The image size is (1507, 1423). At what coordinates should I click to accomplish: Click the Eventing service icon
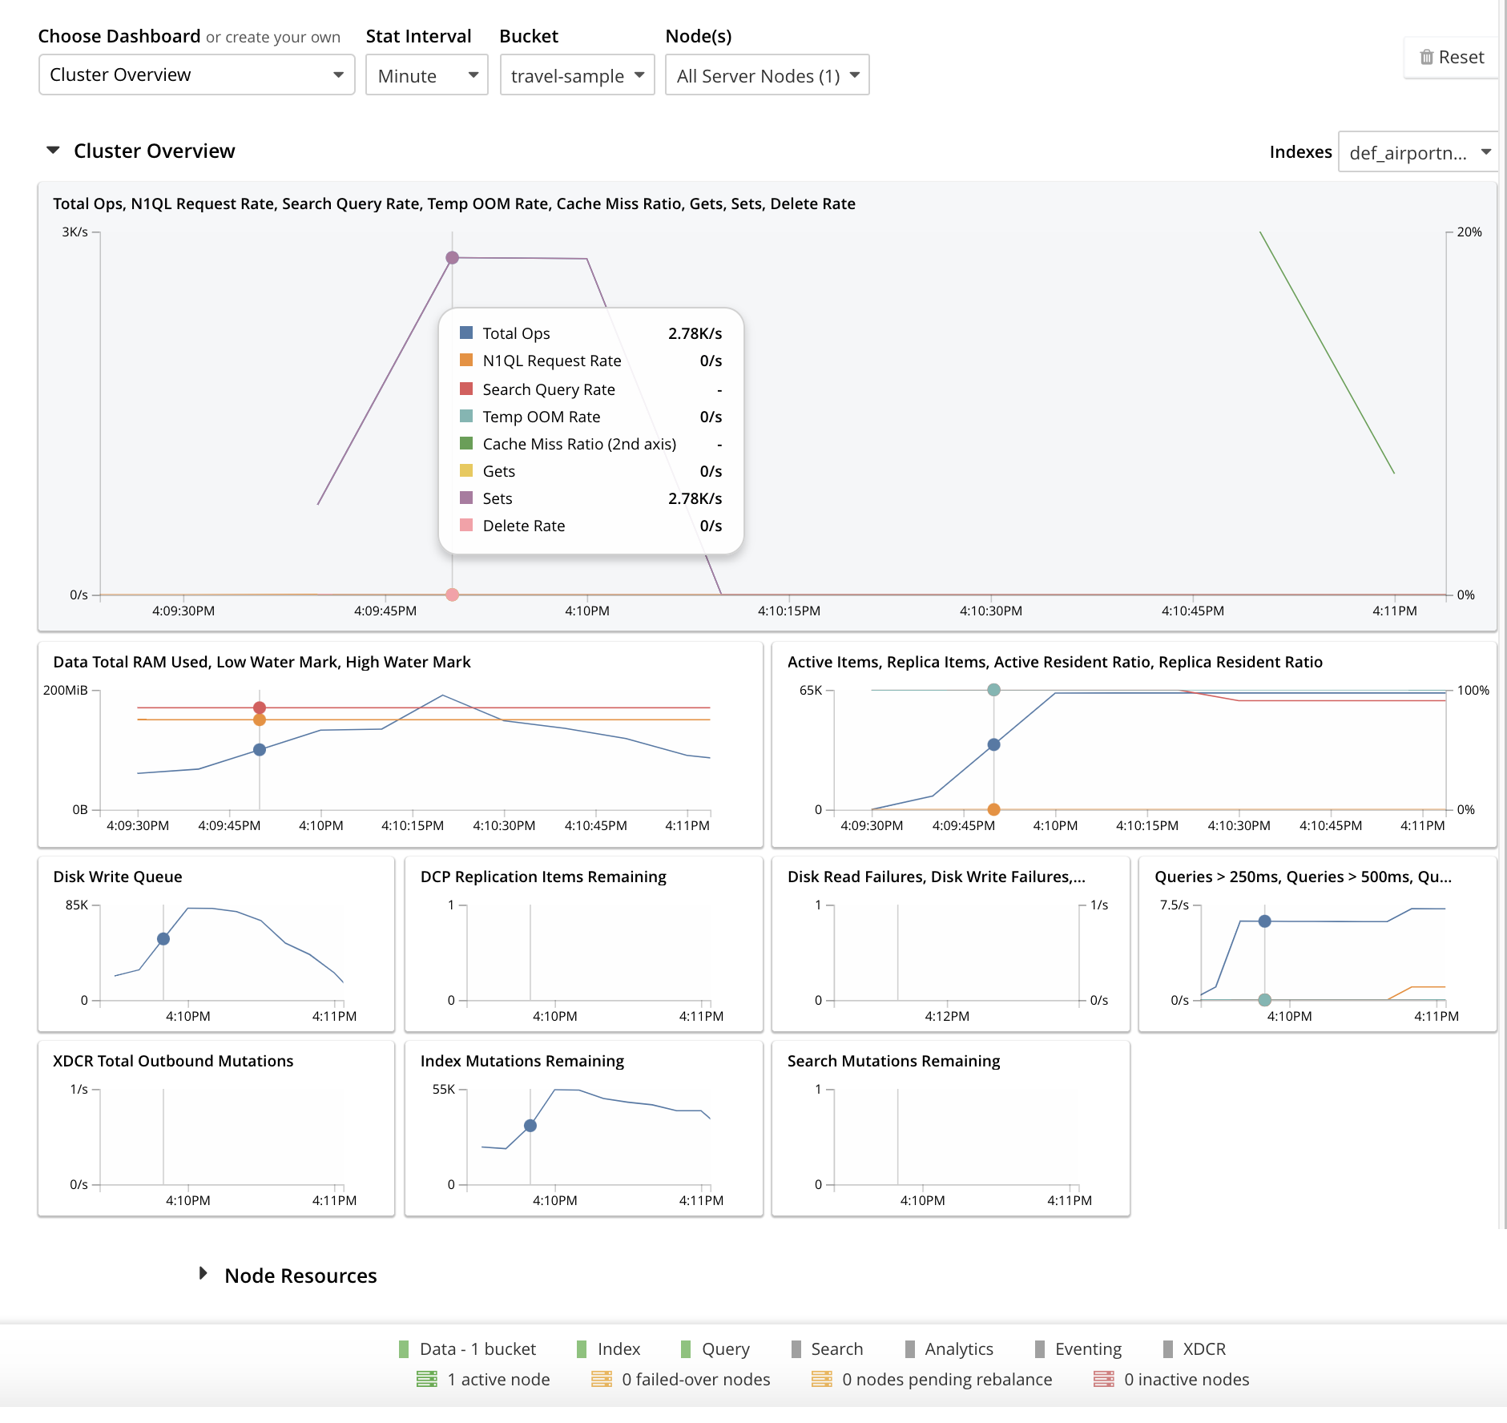pyautogui.click(x=1040, y=1348)
